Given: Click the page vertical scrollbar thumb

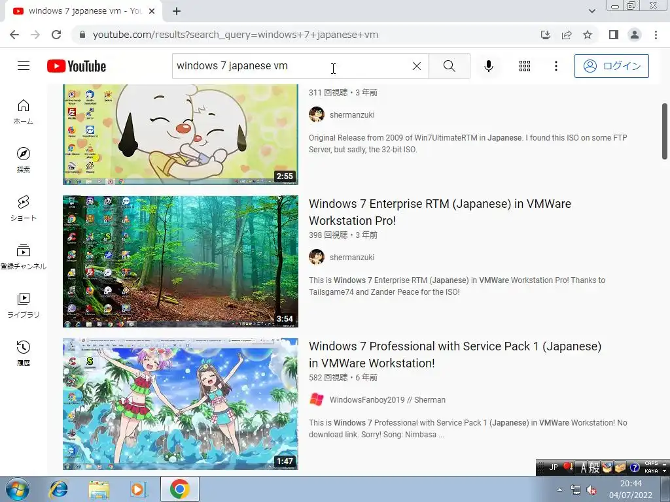Looking at the screenshot, I should click(x=665, y=131).
